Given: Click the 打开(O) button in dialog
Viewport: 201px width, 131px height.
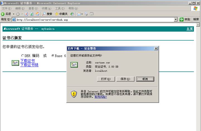Looking at the screenshot, I should pos(106,79).
